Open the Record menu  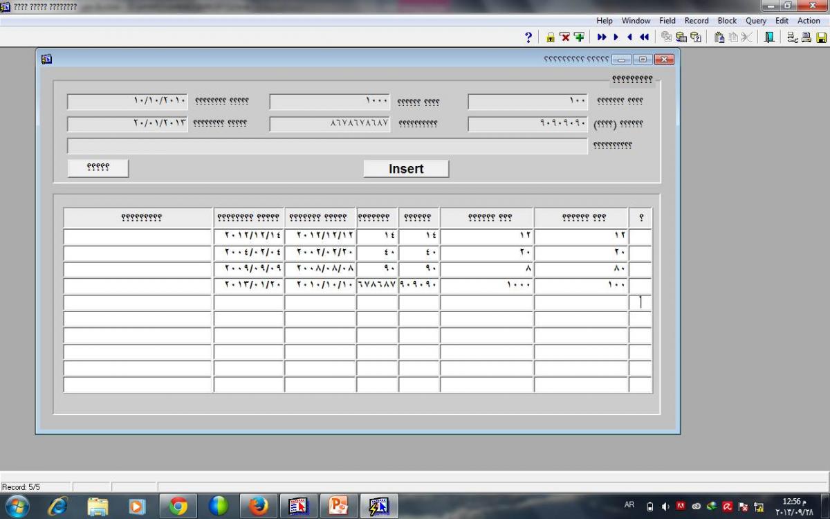coord(697,21)
